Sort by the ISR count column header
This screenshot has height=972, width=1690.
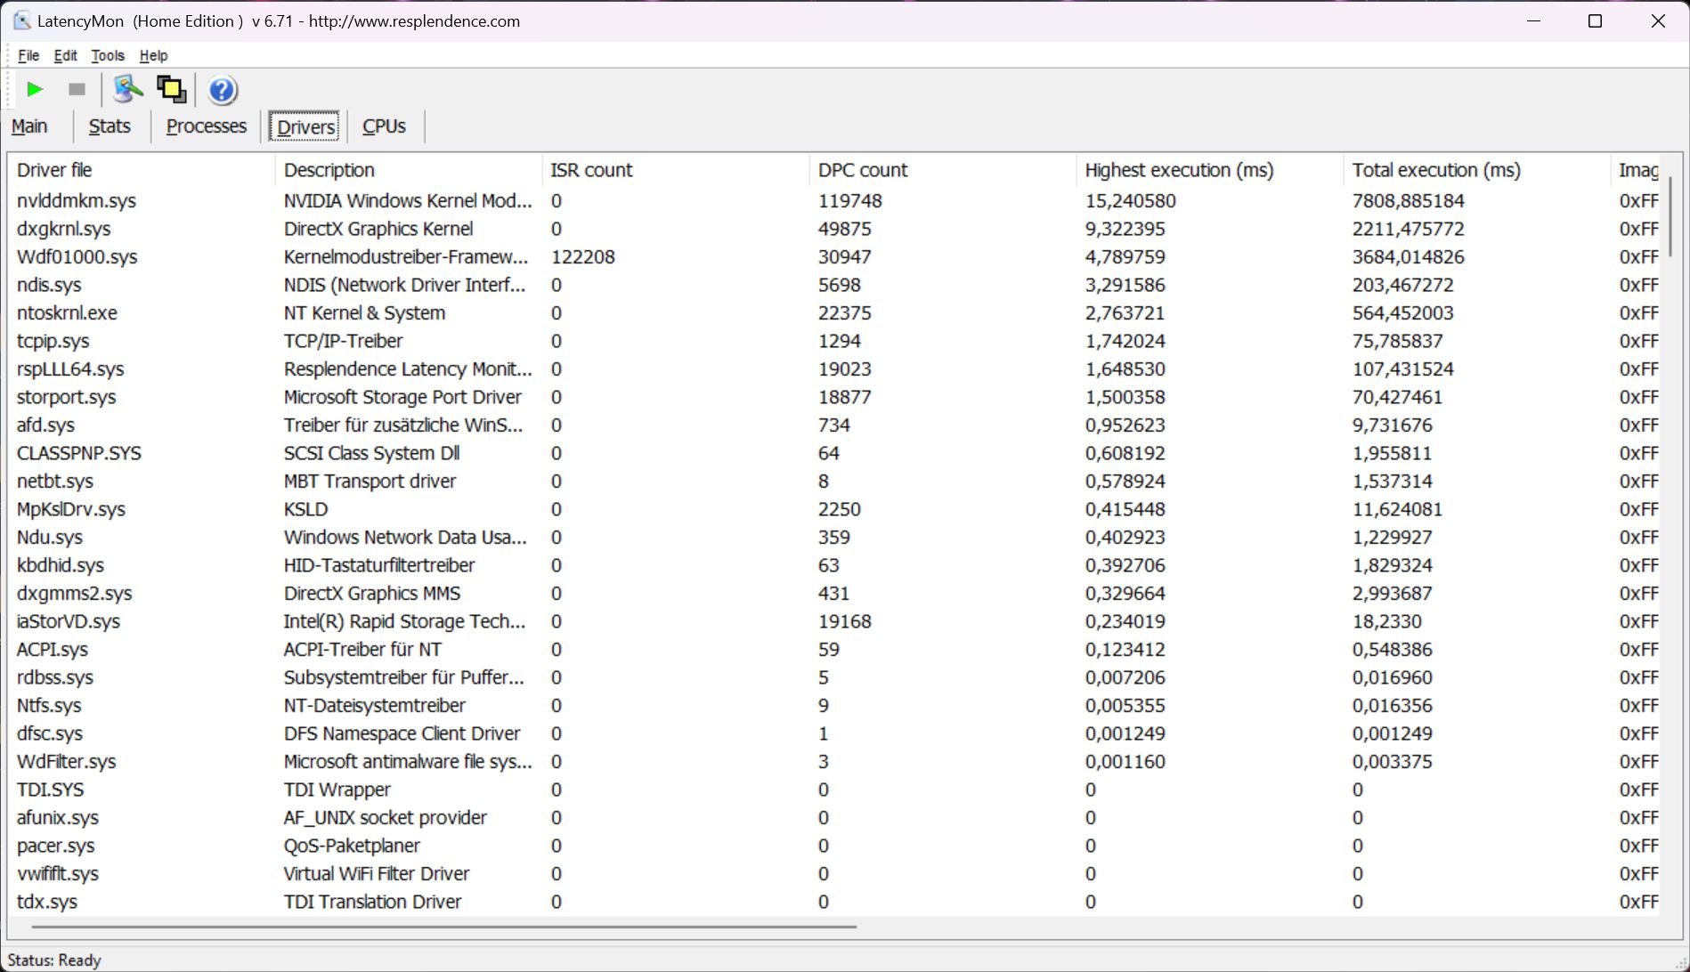(591, 170)
